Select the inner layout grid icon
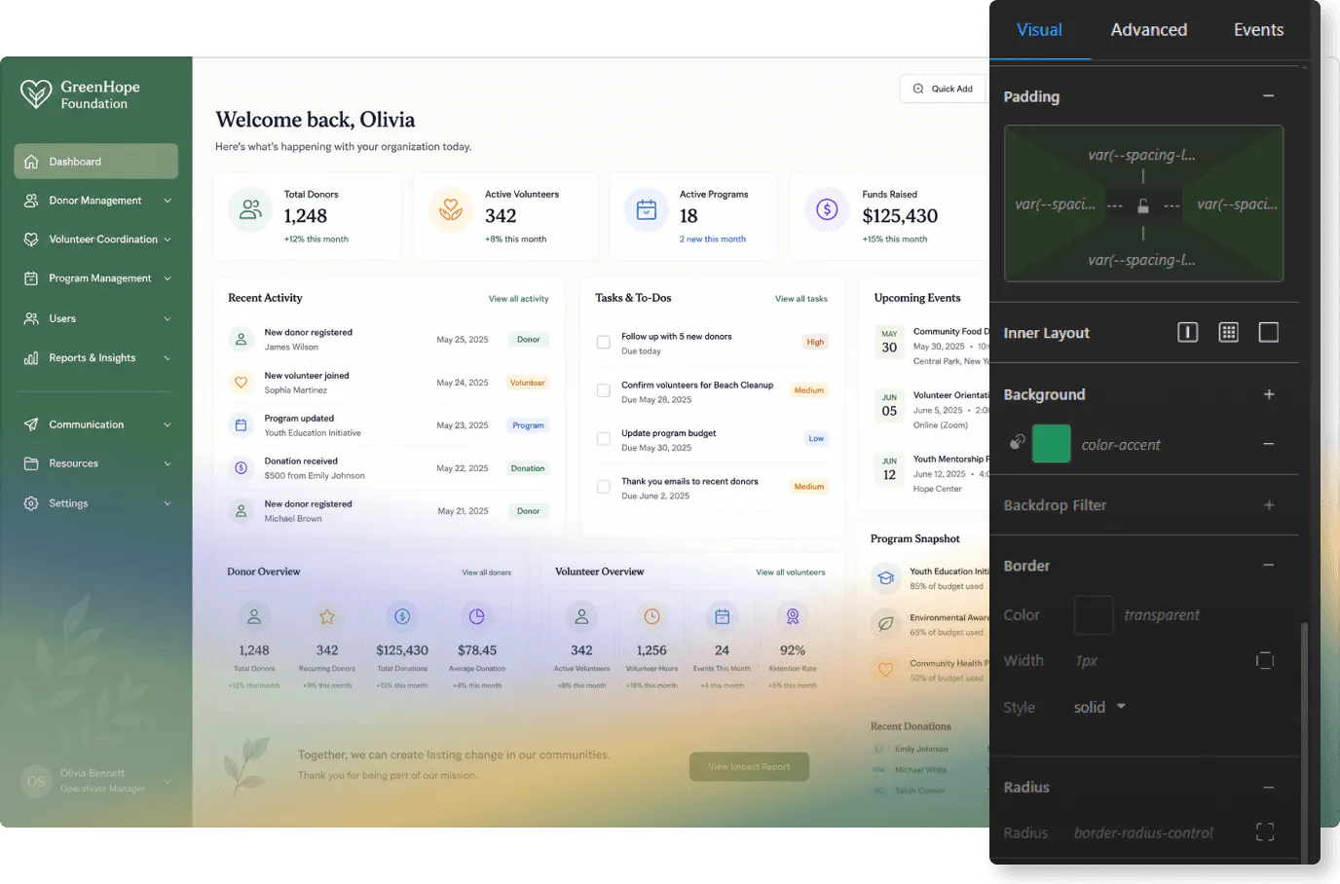Image resolution: width=1340 pixels, height=884 pixels. 1229,332
